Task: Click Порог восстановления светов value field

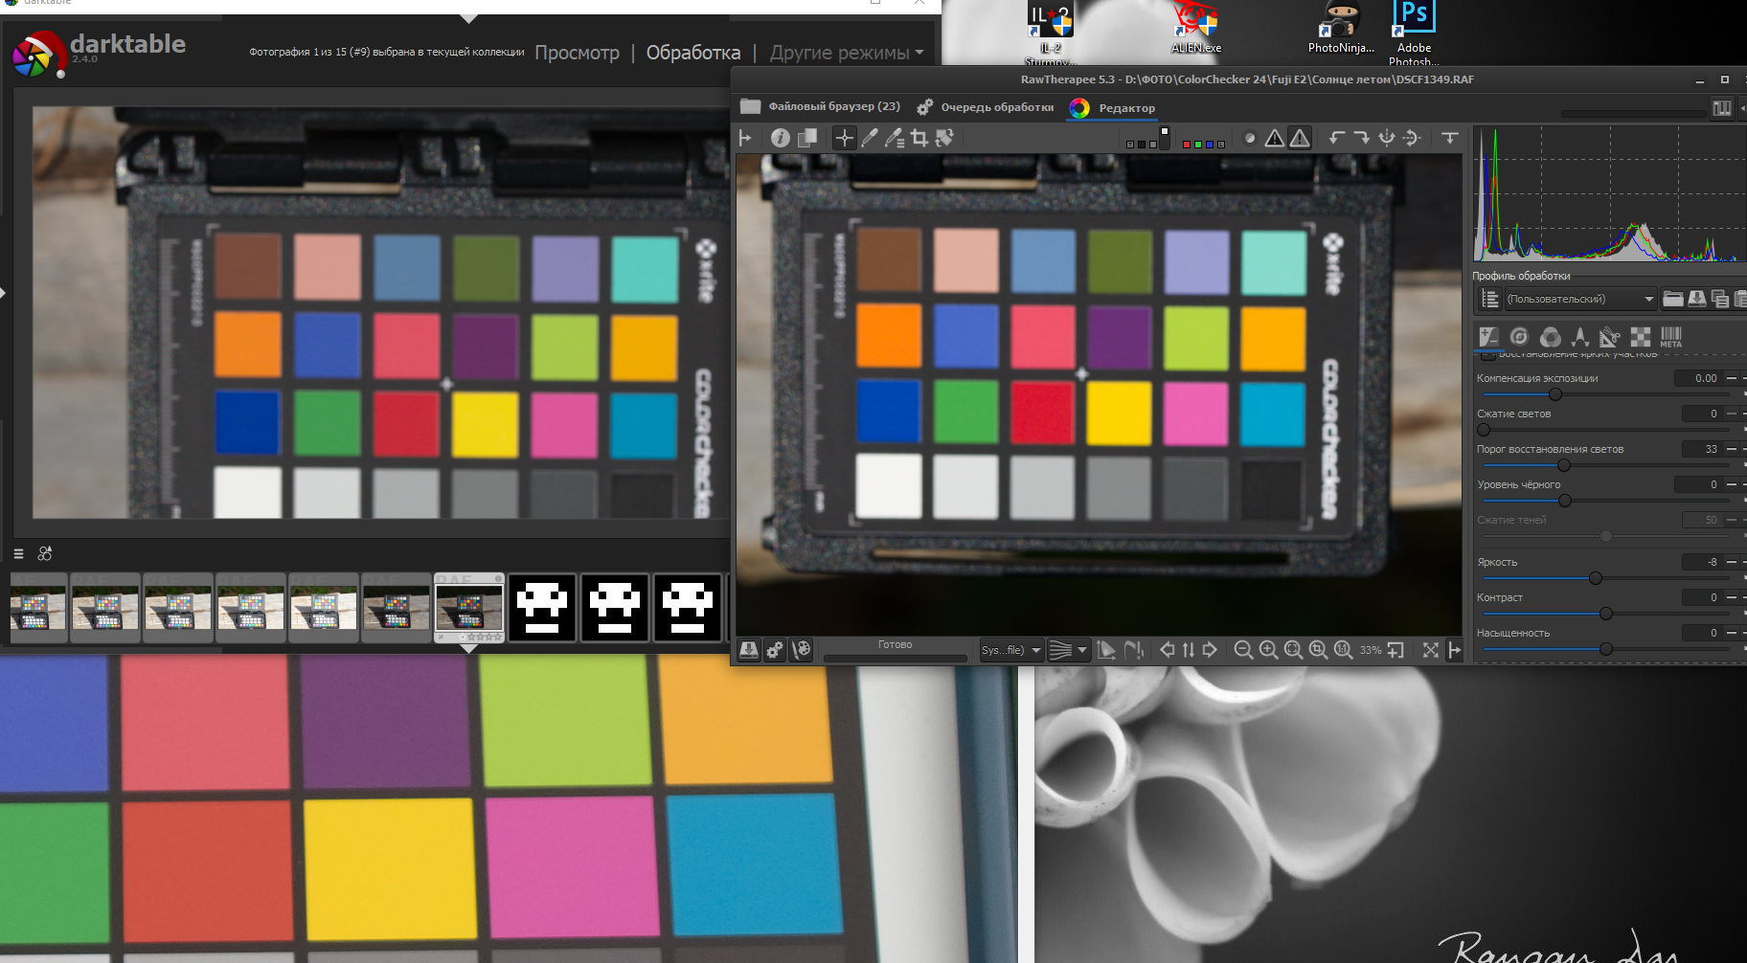Action: click(1702, 449)
